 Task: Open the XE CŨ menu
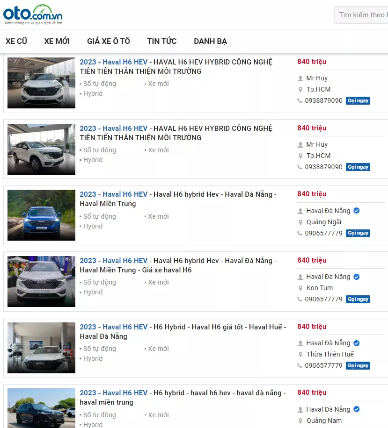pyautogui.click(x=16, y=41)
